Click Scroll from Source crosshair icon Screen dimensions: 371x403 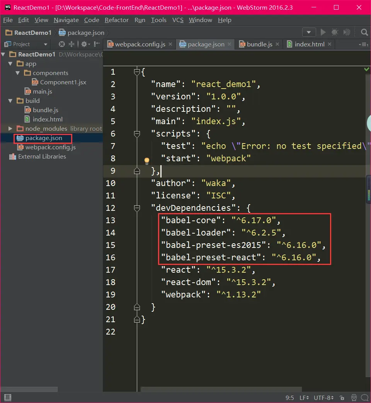click(x=61, y=44)
